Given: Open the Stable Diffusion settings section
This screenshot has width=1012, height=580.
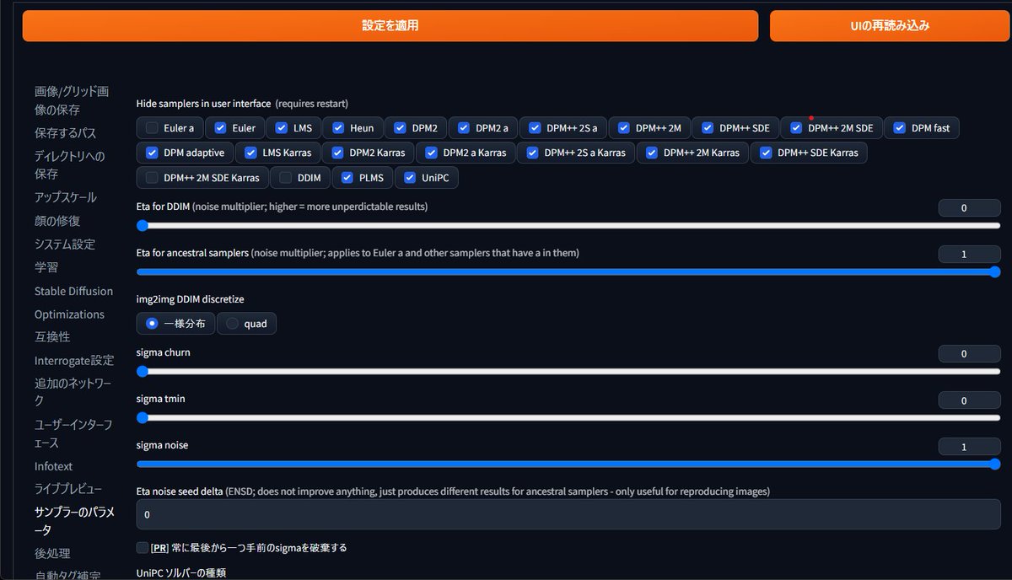Looking at the screenshot, I should [x=73, y=291].
